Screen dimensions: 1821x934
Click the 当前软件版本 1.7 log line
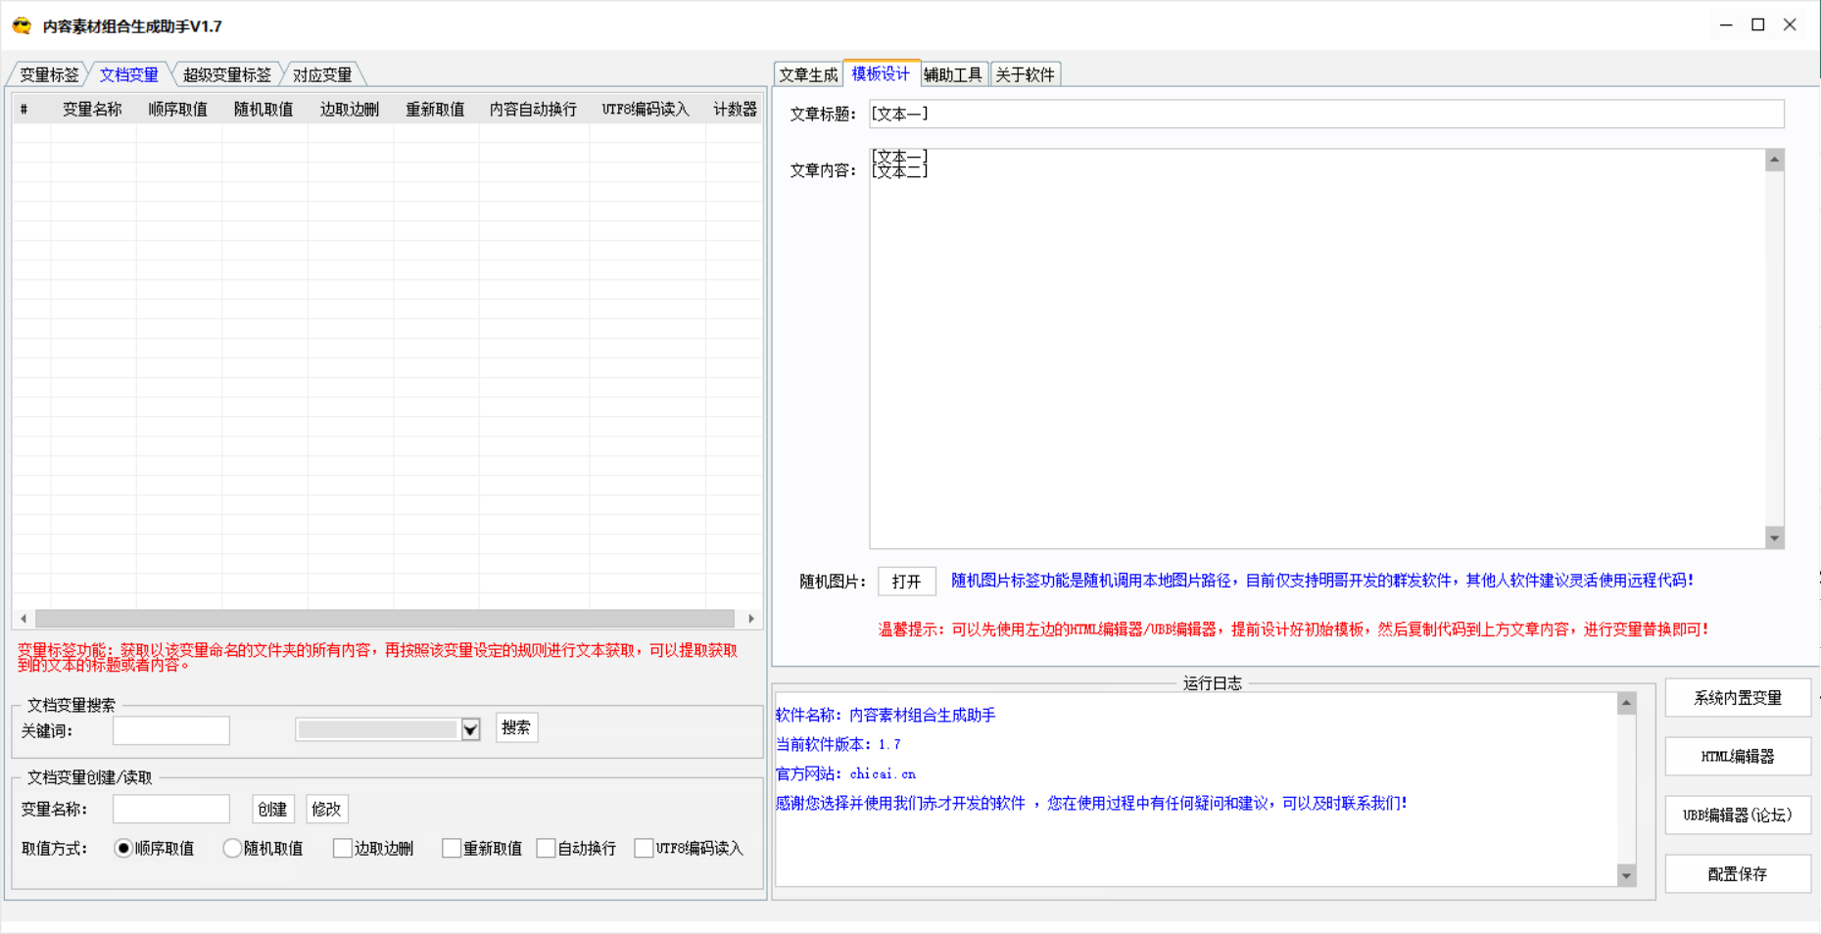coord(839,745)
